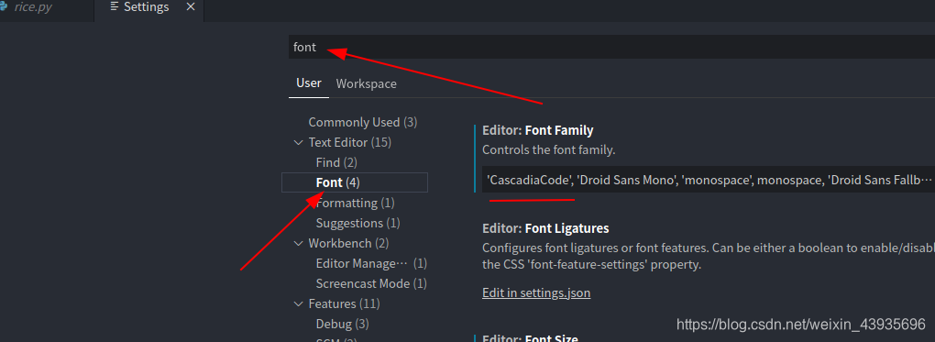The height and width of the screenshot is (342, 935).
Task: Select Debug (3) under Features
Action: [x=342, y=324]
